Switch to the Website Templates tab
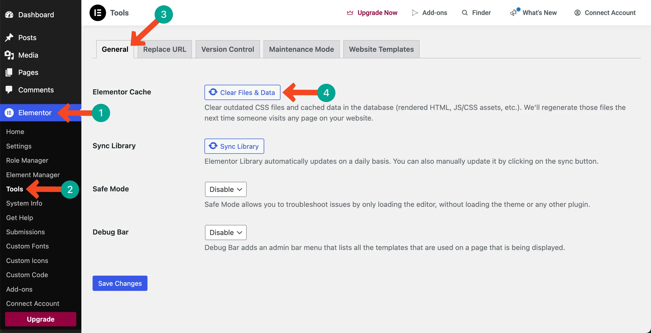This screenshot has height=333, width=651. pos(381,49)
